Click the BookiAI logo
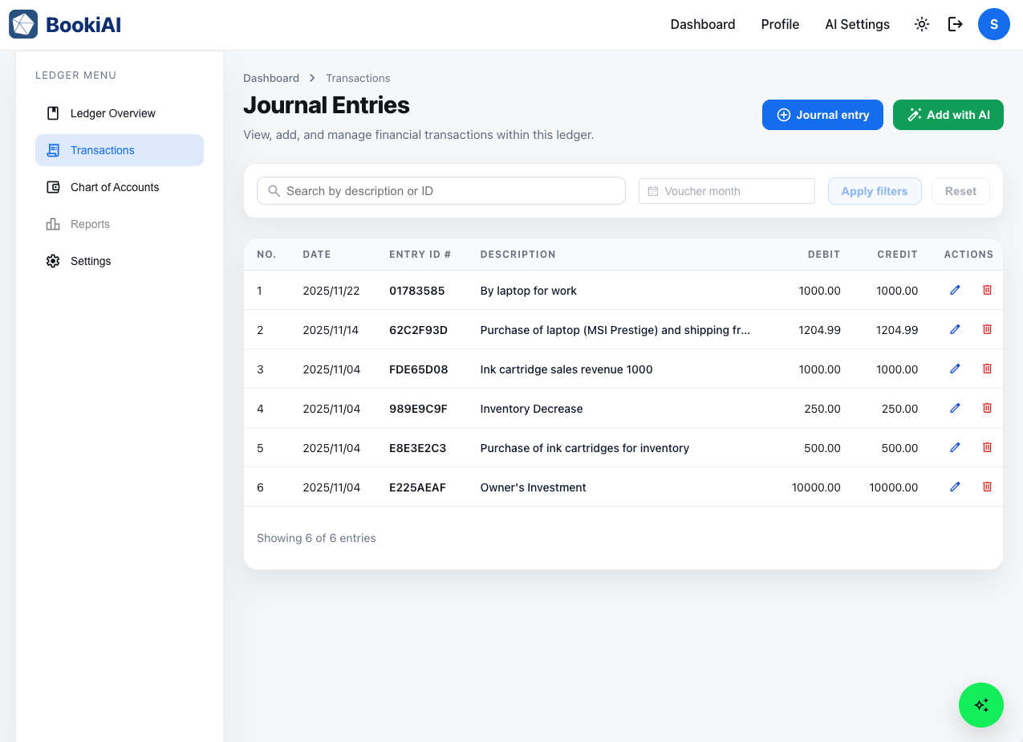1023x742 pixels. [65, 24]
